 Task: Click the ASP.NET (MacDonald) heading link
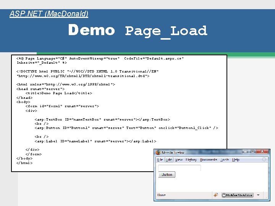[49, 14]
